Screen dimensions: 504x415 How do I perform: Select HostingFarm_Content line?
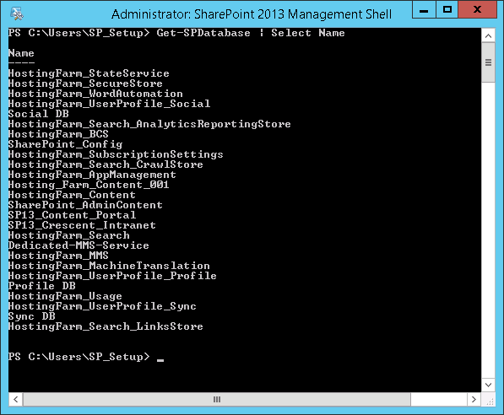72,195
